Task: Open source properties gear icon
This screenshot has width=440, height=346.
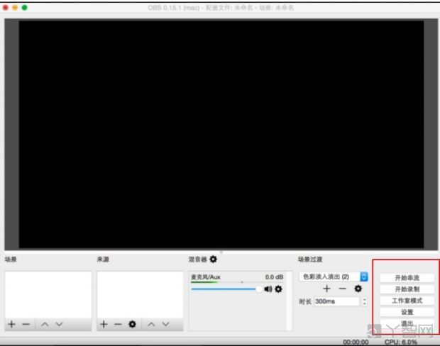Action: [132, 325]
